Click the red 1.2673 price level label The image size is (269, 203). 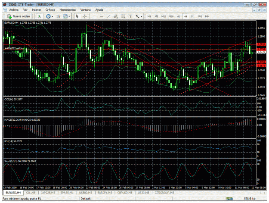click(261, 66)
